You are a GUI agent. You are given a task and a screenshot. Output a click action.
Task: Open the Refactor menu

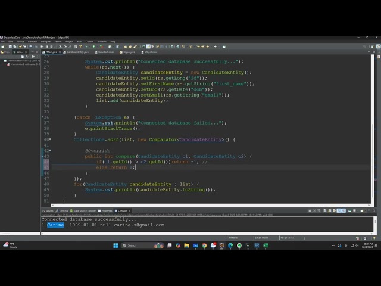[32, 42]
